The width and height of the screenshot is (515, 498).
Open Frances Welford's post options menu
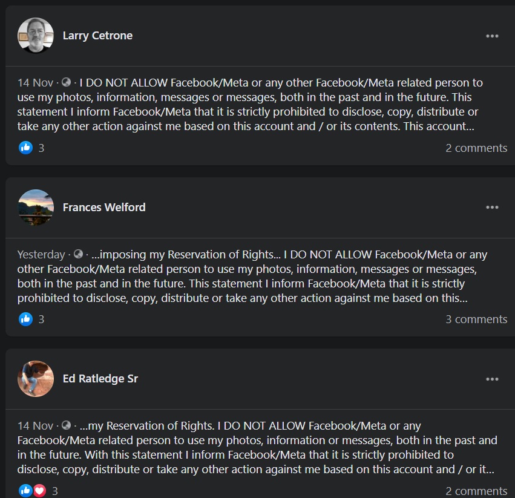pos(492,208)
